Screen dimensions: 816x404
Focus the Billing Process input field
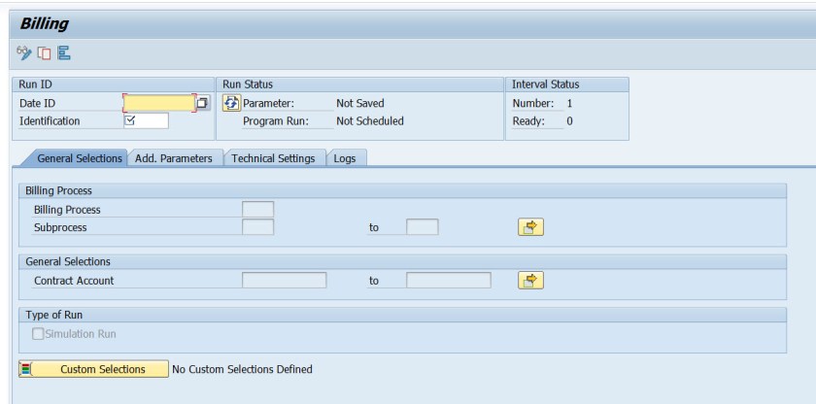258,210
